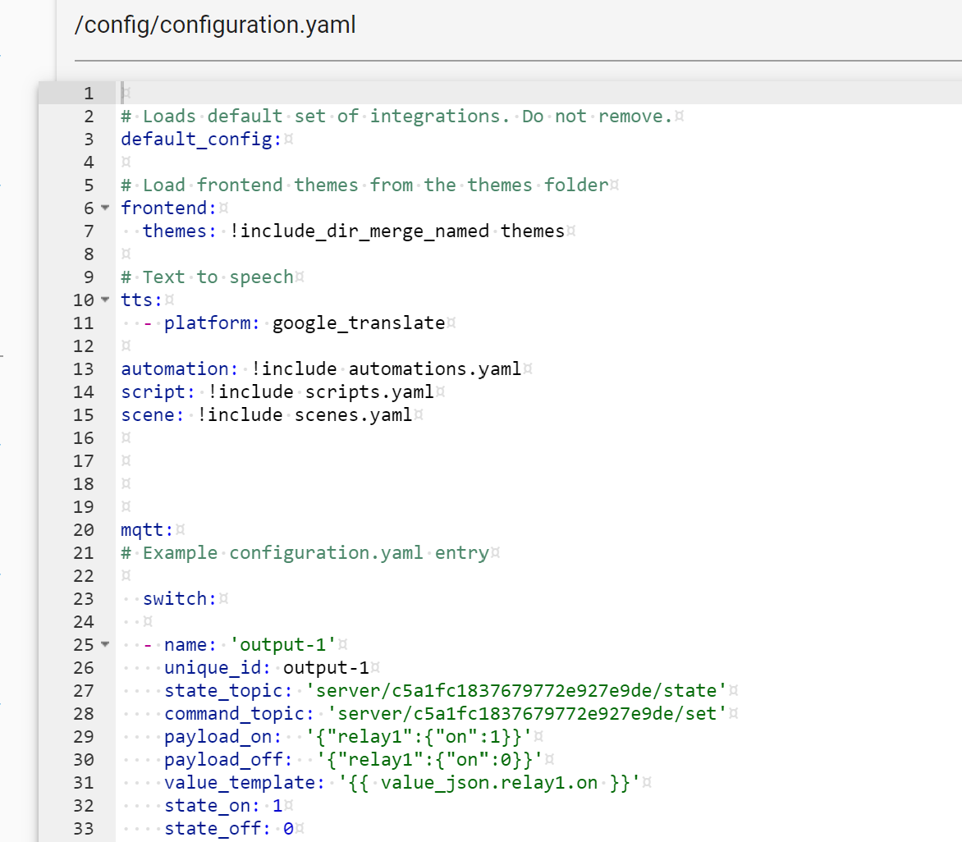
Task: Click line number 20 in the gutter
Action: point(84,530)
